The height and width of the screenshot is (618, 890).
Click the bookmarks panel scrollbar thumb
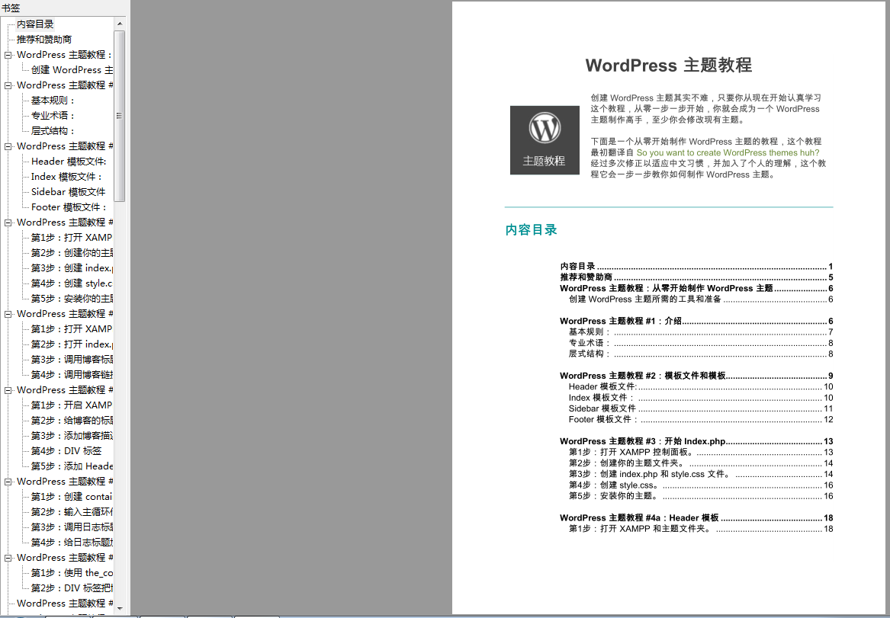click(x=119, y=116)
